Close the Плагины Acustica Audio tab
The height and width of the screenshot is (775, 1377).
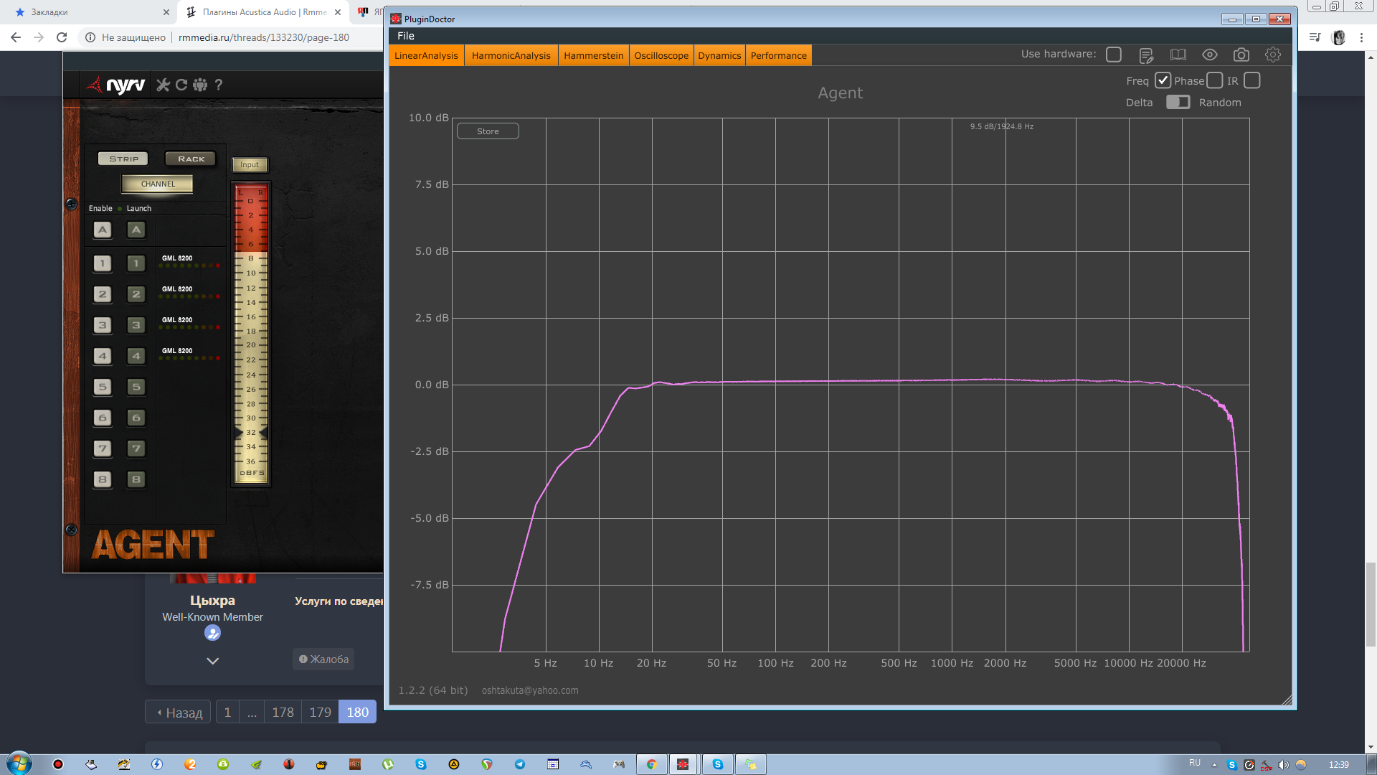[338, 12]
